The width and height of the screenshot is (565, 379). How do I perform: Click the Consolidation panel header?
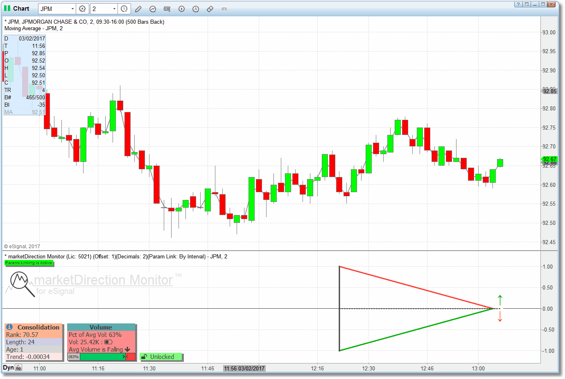(x=34, y=327)
